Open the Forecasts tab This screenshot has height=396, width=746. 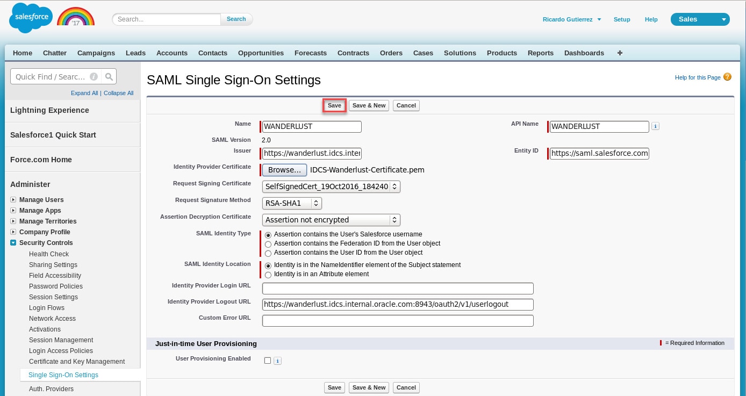(311, 53)
